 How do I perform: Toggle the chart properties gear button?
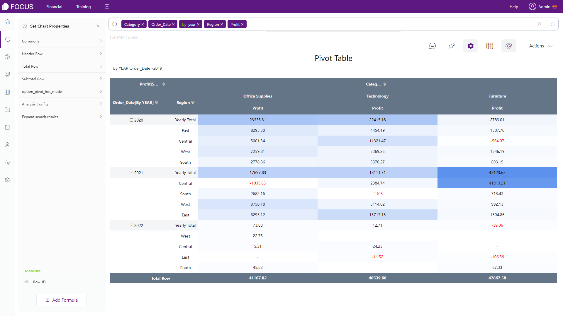(471, 46)
